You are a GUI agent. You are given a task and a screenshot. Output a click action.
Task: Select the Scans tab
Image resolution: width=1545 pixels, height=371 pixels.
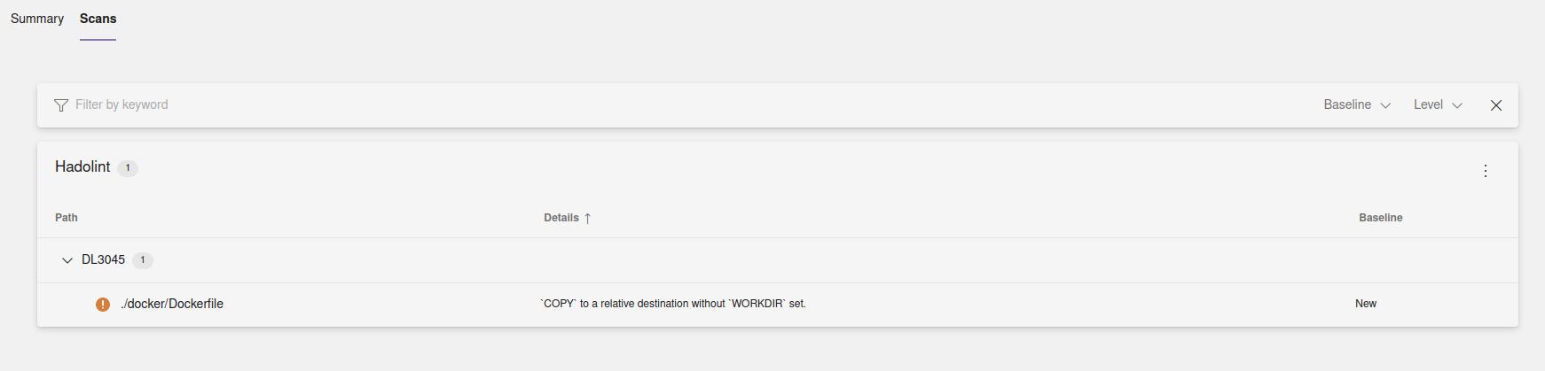(98, 19)
